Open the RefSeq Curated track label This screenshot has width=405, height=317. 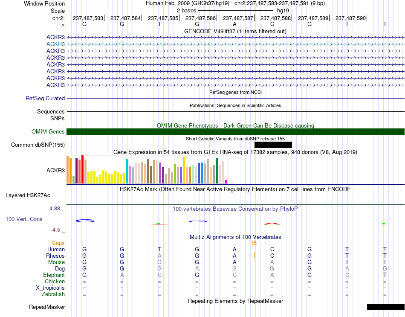pyautogui.click(x=45, y=98)
